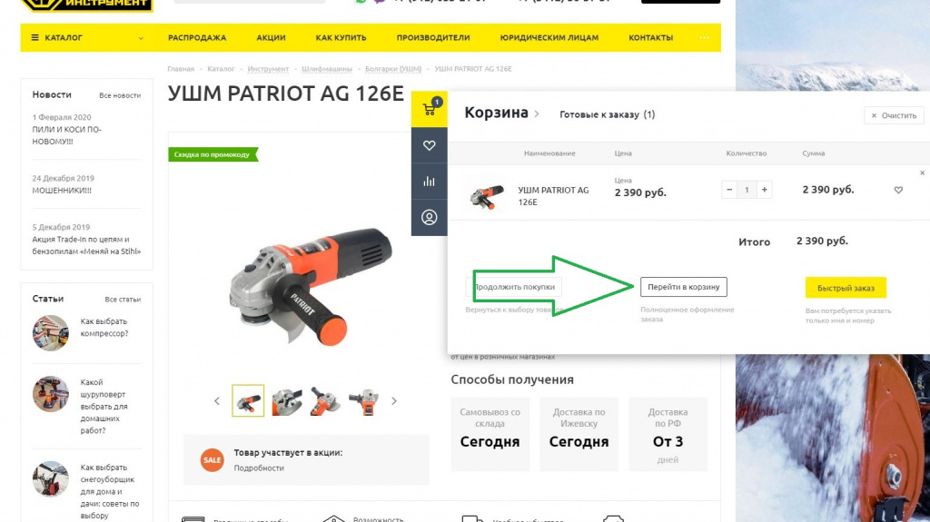Decrease item quantity with minus button

coord(729,190)
